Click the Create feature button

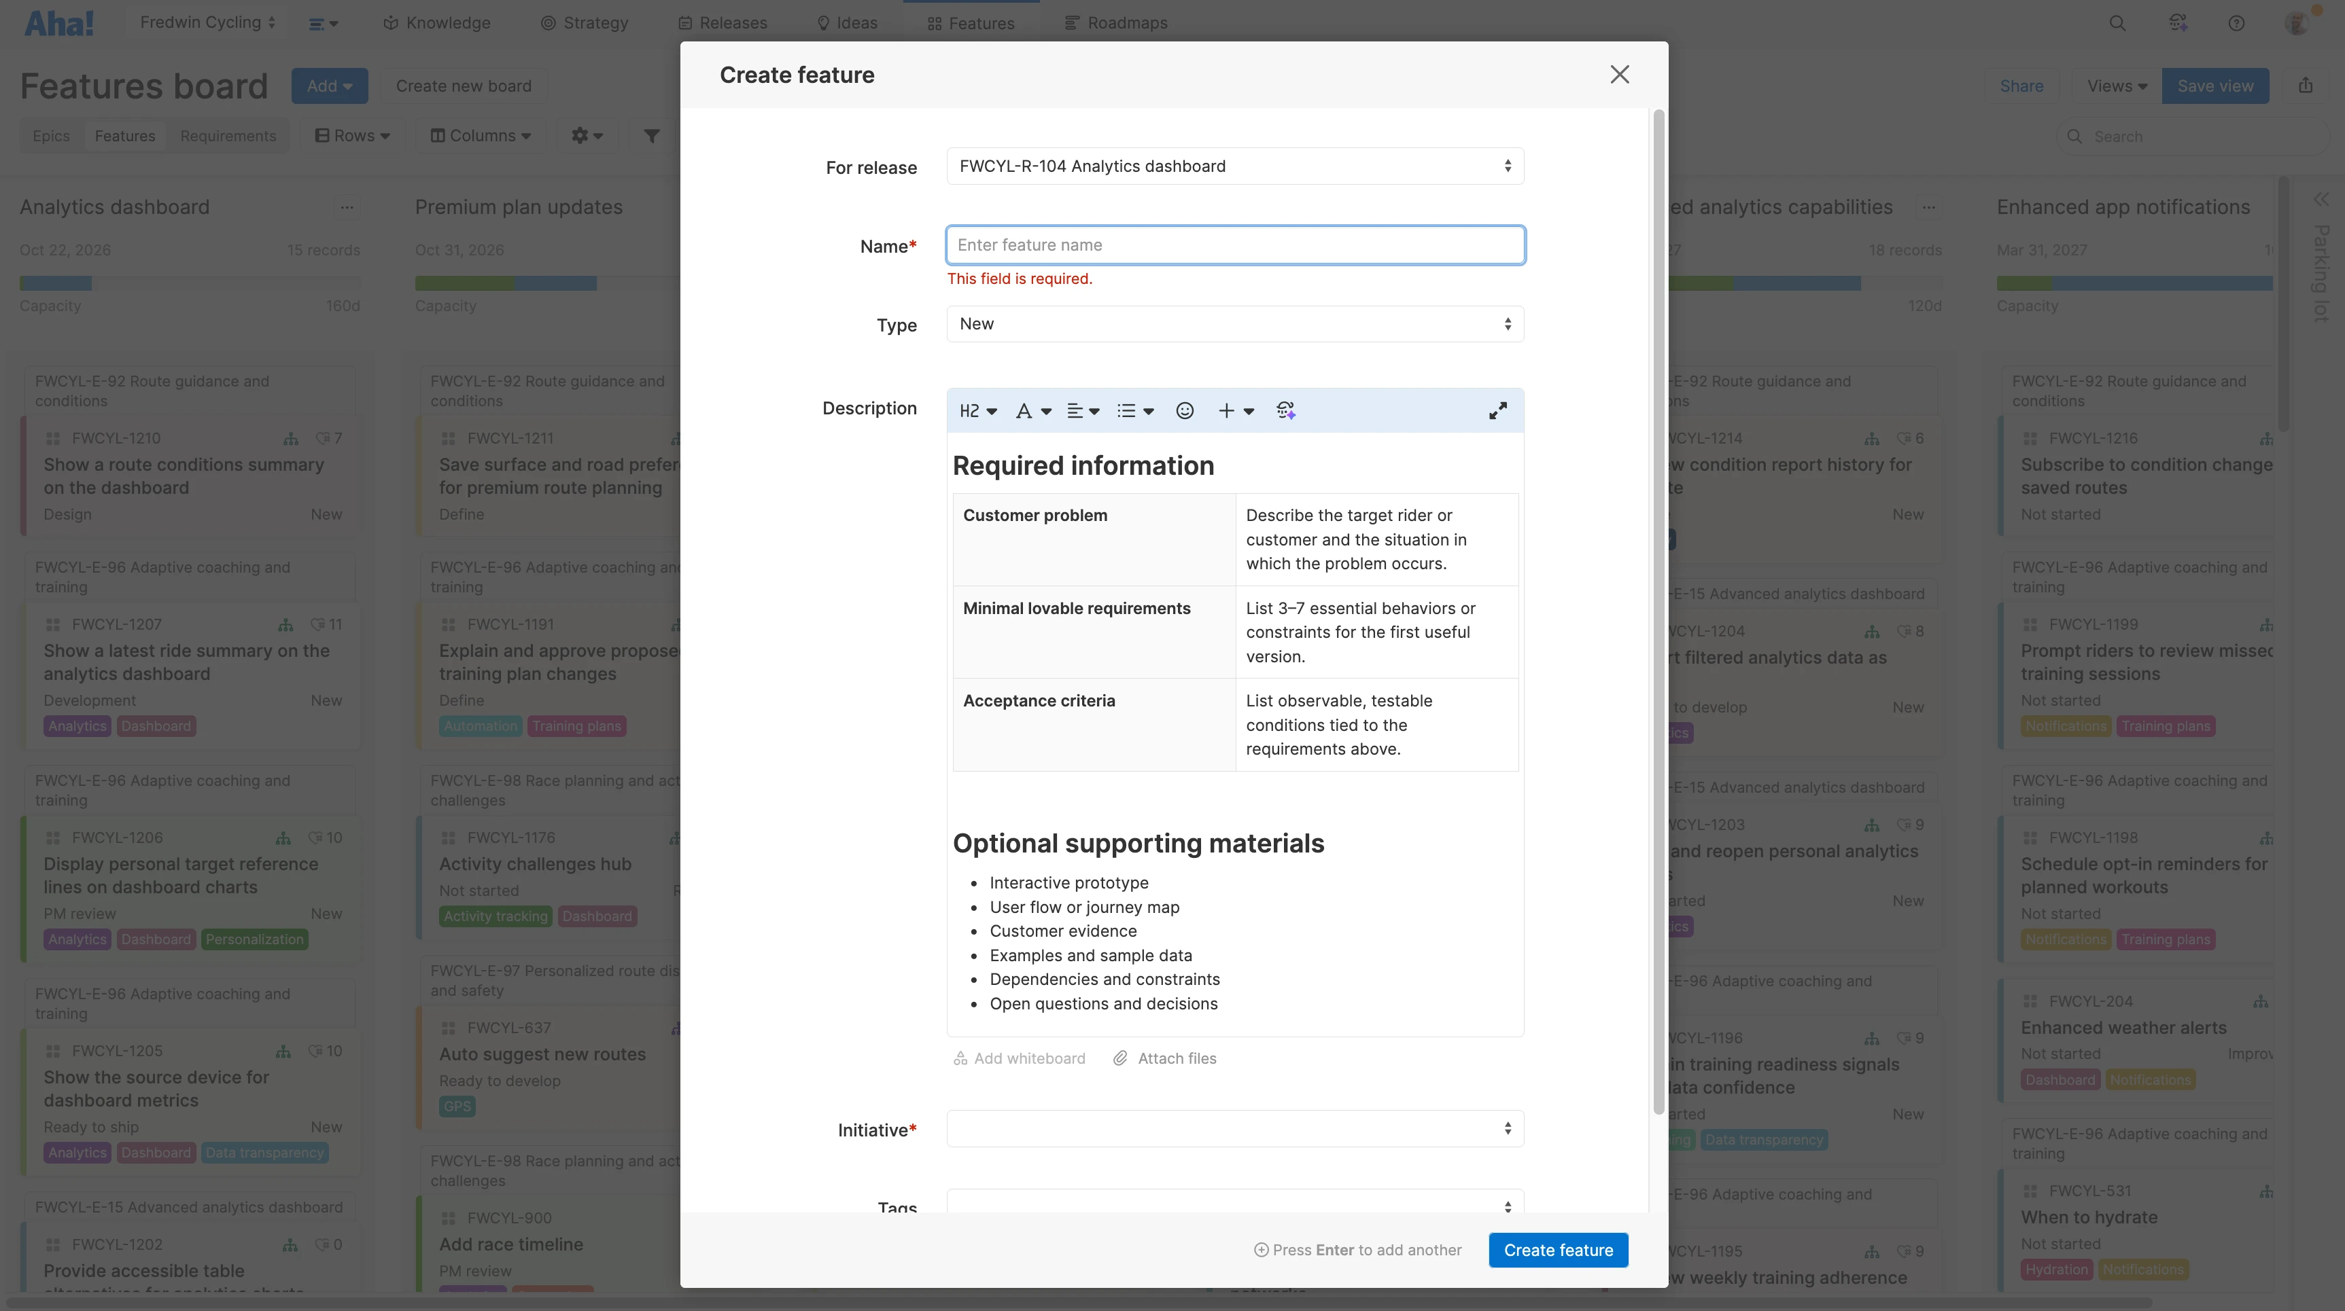click(1558, 1250)
